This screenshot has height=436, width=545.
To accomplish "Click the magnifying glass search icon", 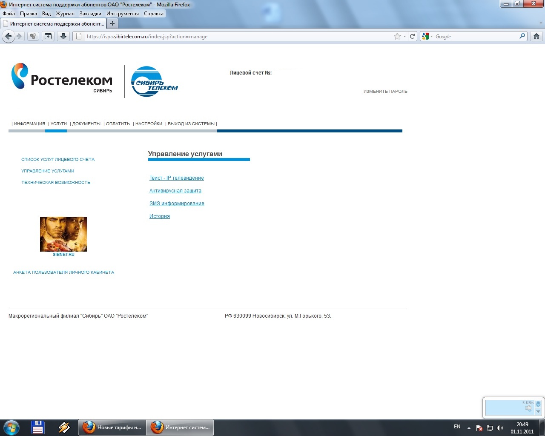I will tap(522, 37).
